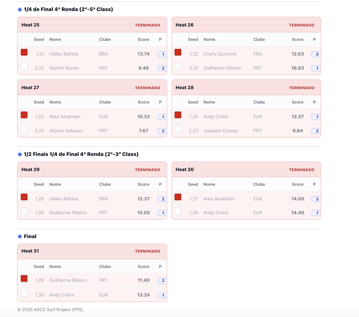This screenshot has width=359, height=317.
Task: Click position badge 1 for Guilherme Ribeiro in Heat 29
Action: tap(163, 213)
